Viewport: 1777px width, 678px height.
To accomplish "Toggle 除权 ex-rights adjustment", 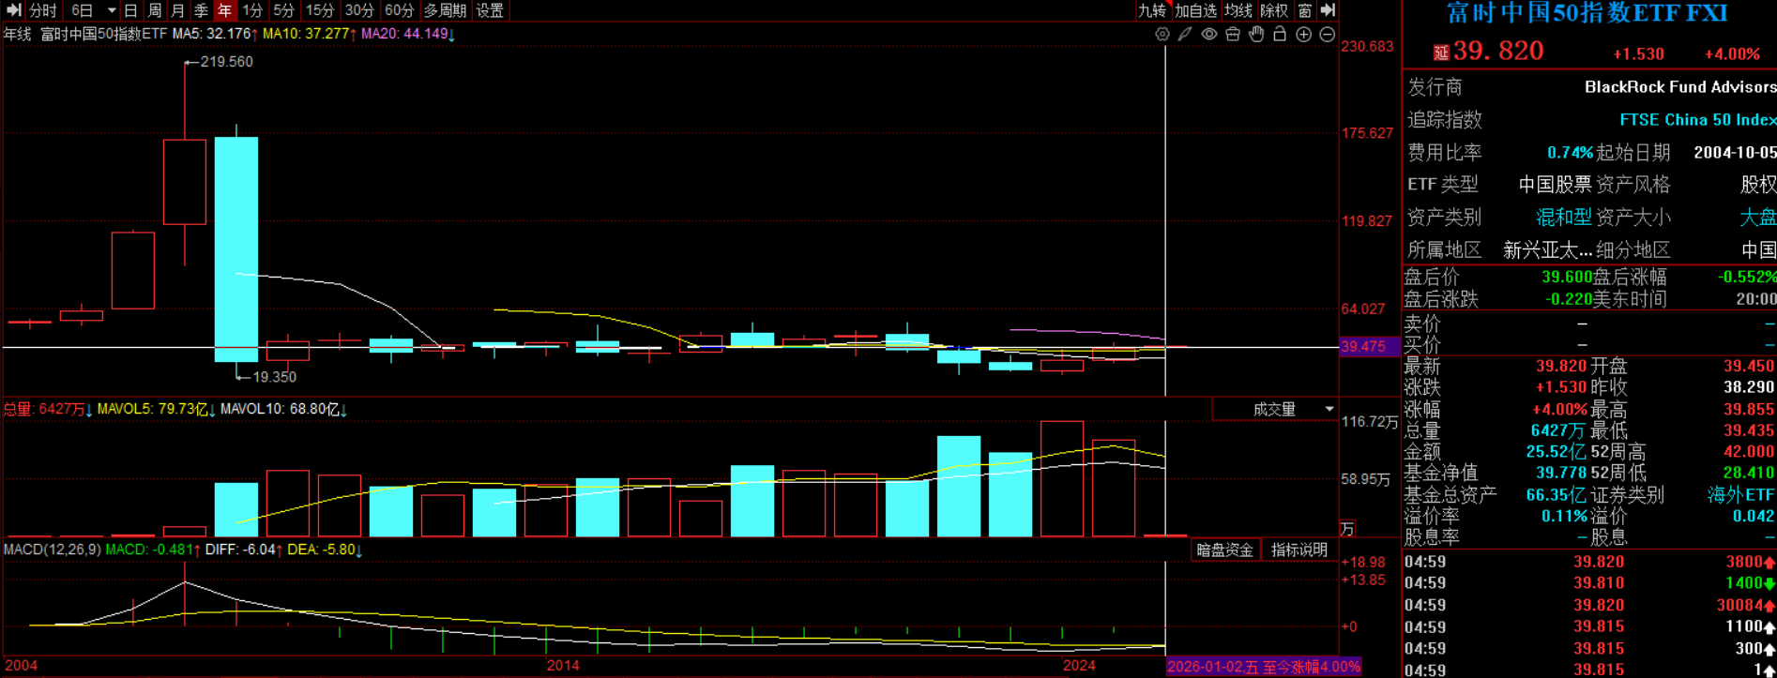I will [1274, 10].
